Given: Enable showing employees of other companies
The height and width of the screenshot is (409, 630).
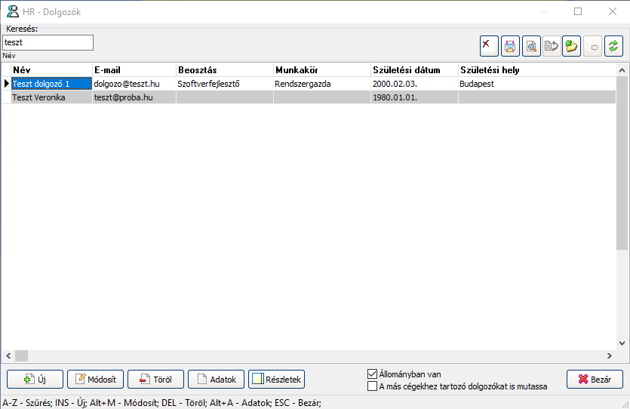Looking at the screenshot, I should pyautogui.click(x=372, y=386).
